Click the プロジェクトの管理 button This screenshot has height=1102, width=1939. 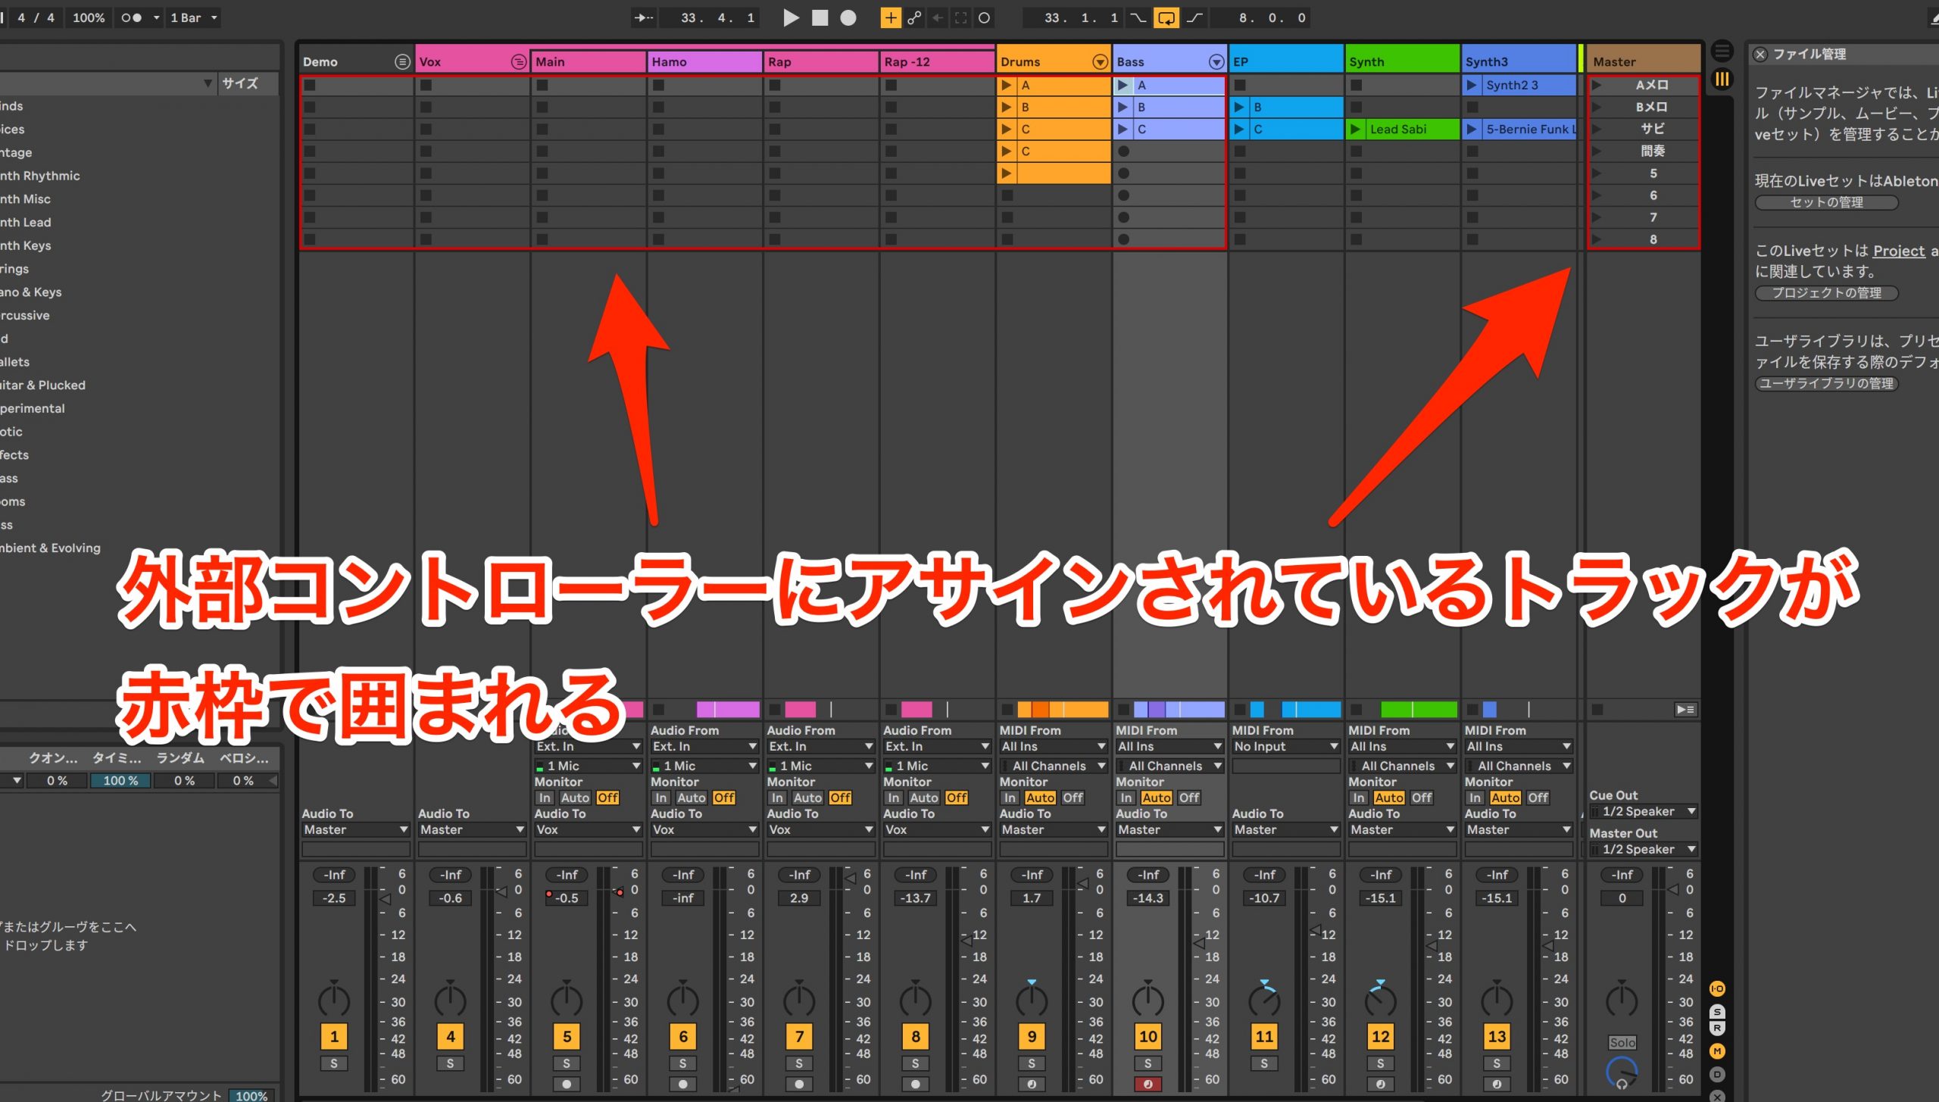(x=1826, y=292)
